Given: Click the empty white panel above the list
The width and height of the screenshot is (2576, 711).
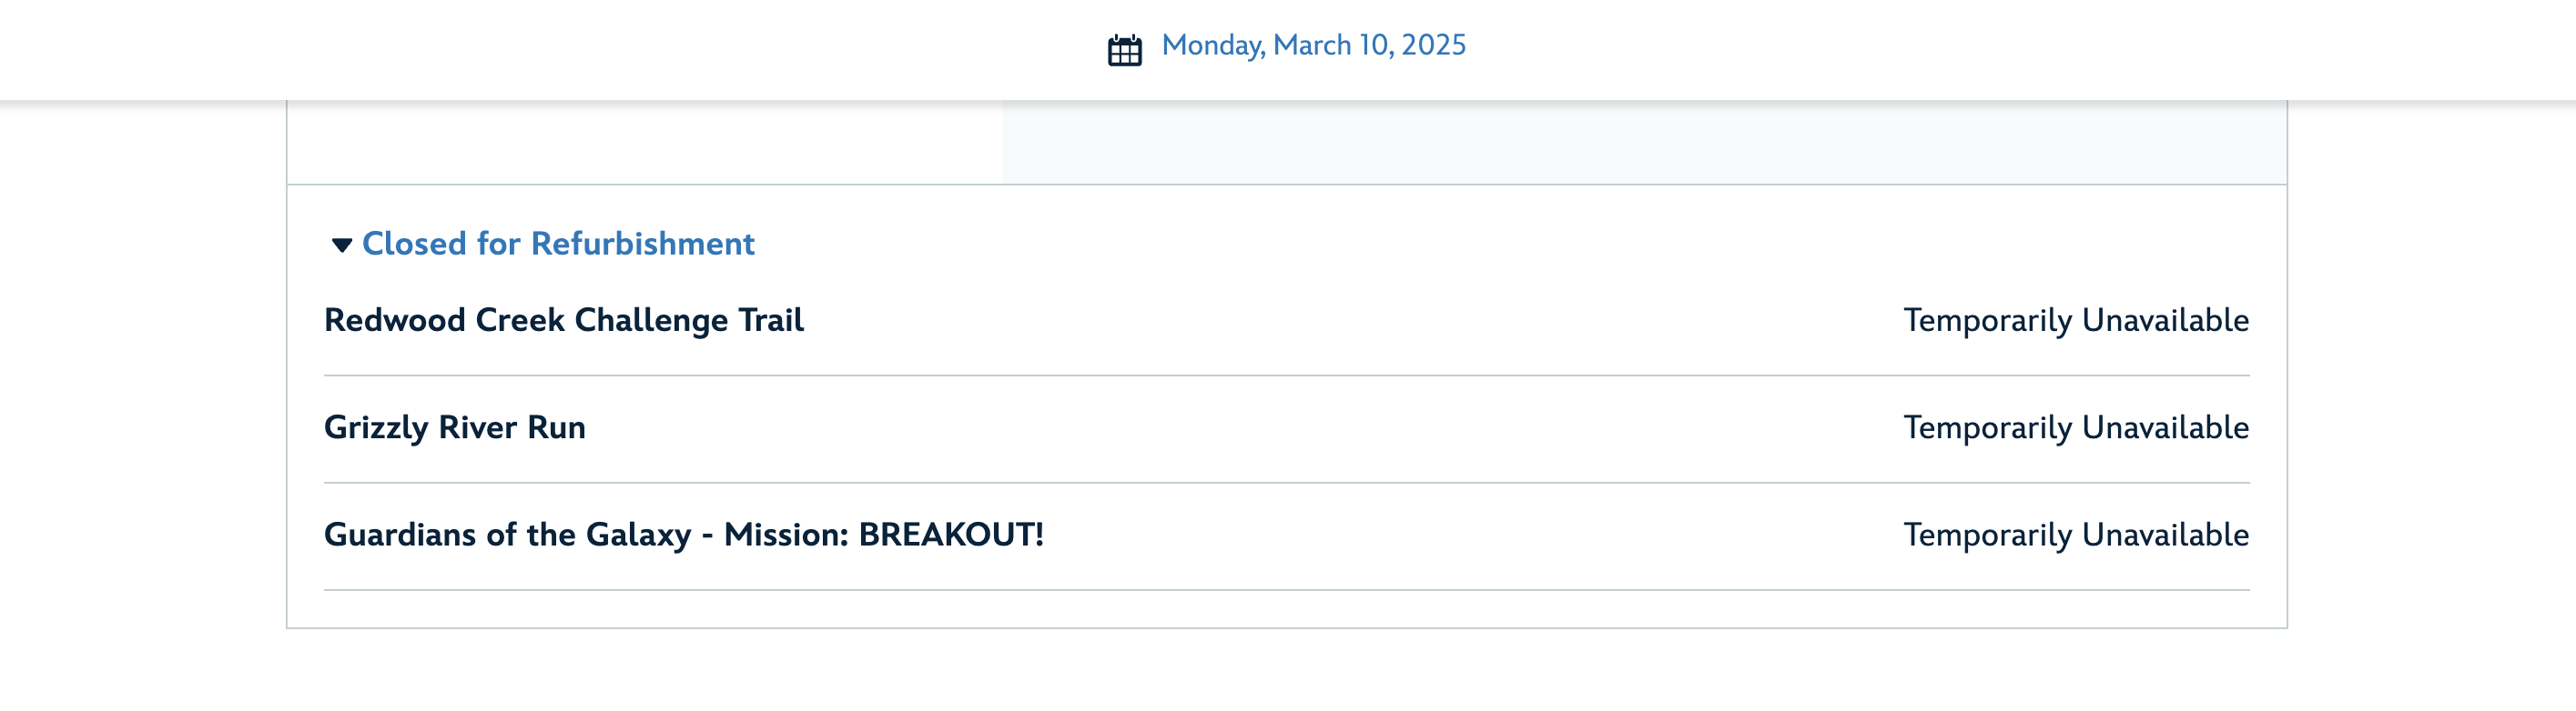Looking at the screenshot, I should 645,142.
